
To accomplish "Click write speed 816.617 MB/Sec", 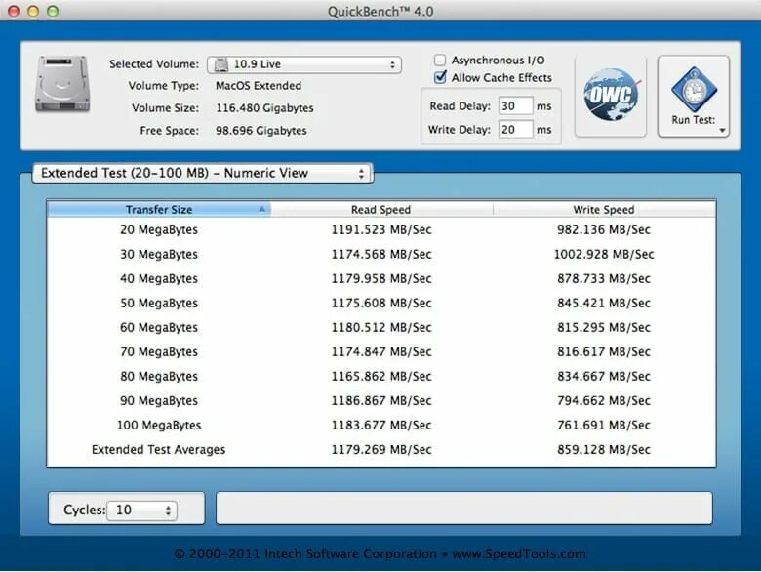I will (x=604, y=351).
